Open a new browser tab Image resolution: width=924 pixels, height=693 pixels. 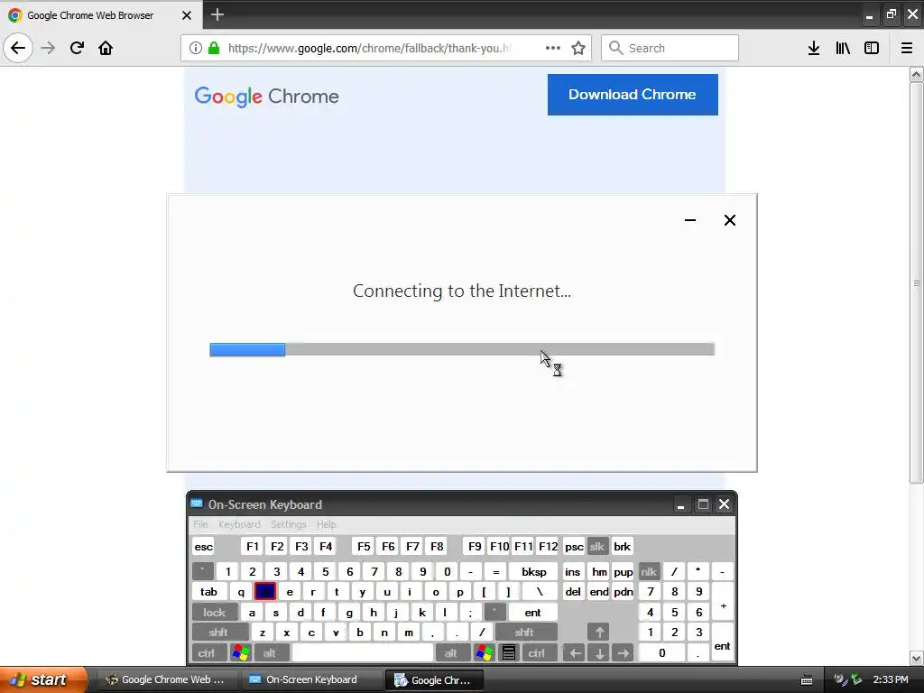coord(217,14)
